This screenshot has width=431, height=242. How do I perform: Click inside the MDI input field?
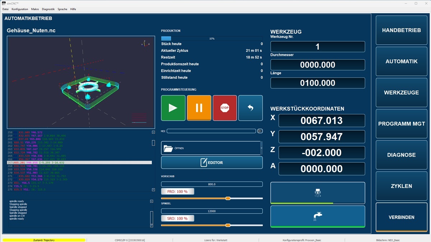point(211,131)
